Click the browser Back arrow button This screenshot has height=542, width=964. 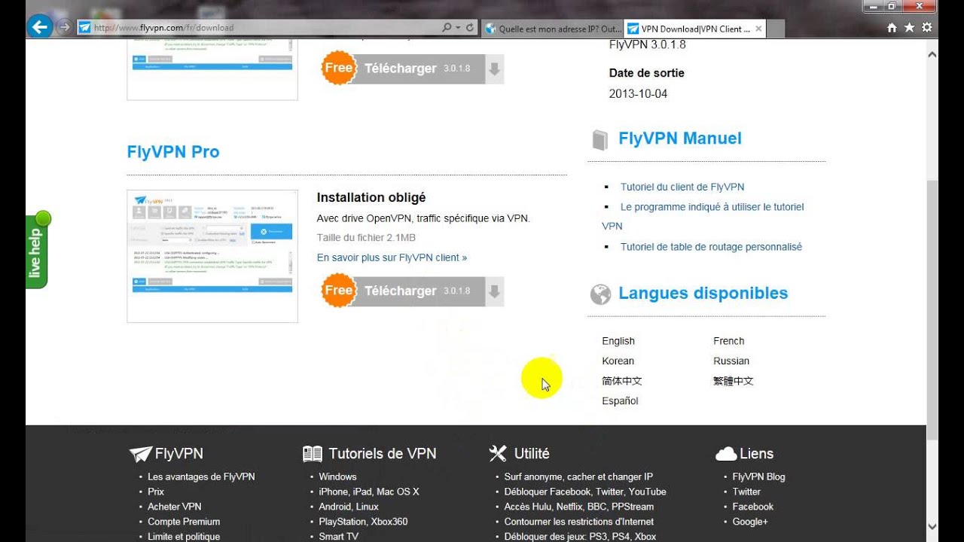tap(38, 27)
